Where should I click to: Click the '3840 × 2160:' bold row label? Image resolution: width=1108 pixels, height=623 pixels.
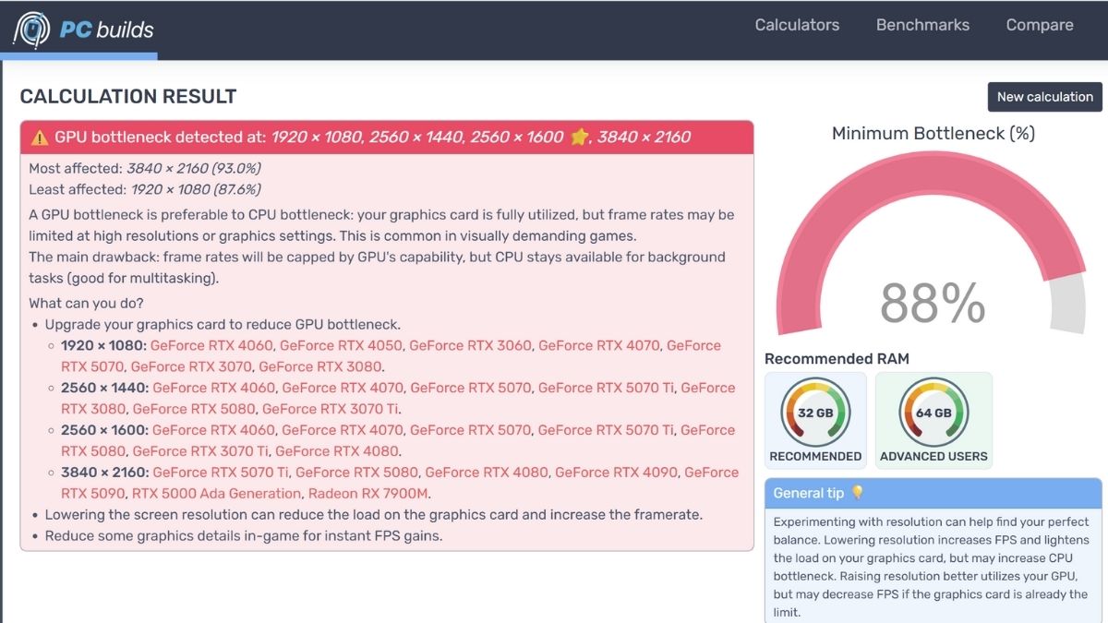pos(103,473)
